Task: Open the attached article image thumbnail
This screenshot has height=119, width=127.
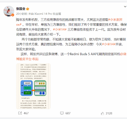Action: coord(33,86)
